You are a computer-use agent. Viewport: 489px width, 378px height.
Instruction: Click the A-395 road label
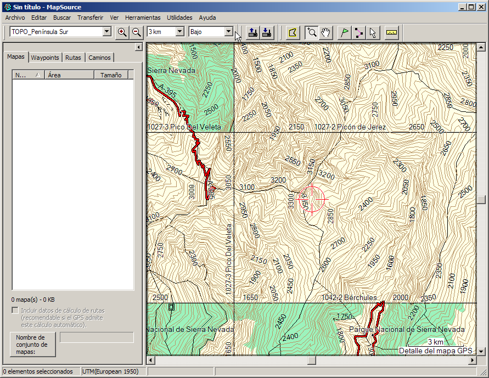(x=167, y=90)
